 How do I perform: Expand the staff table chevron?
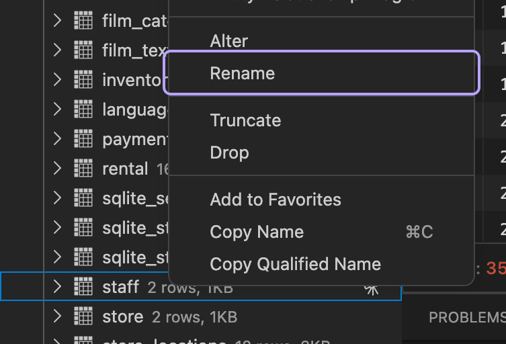point(57,287)
